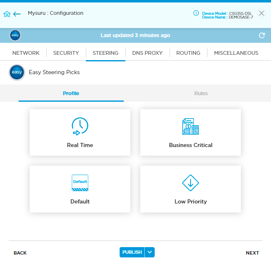Screen dimensions: 271x264
Task: Go to the ROUTING tab
Action: coord(188,53)
